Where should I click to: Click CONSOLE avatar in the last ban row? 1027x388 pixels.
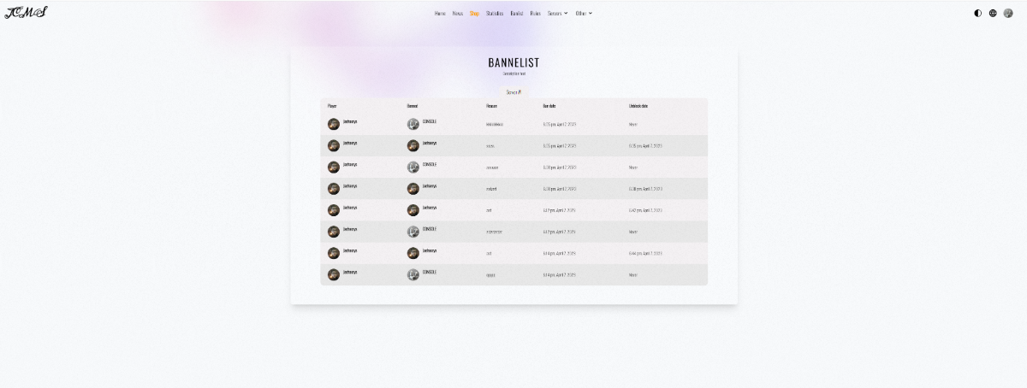click(x=413, y=274)
